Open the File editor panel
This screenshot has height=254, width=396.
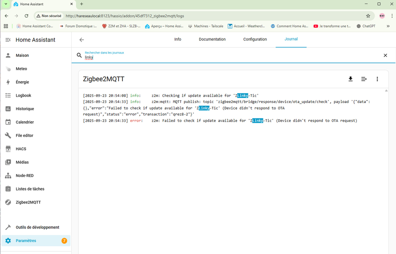click(36, 136)
